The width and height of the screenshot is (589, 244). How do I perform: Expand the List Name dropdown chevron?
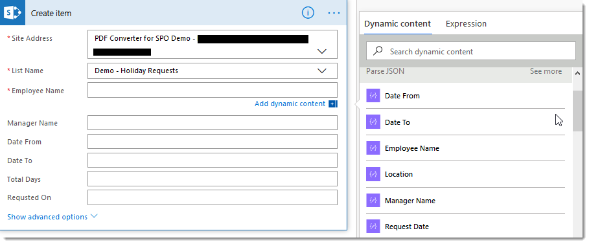click(x=322, y=71)
